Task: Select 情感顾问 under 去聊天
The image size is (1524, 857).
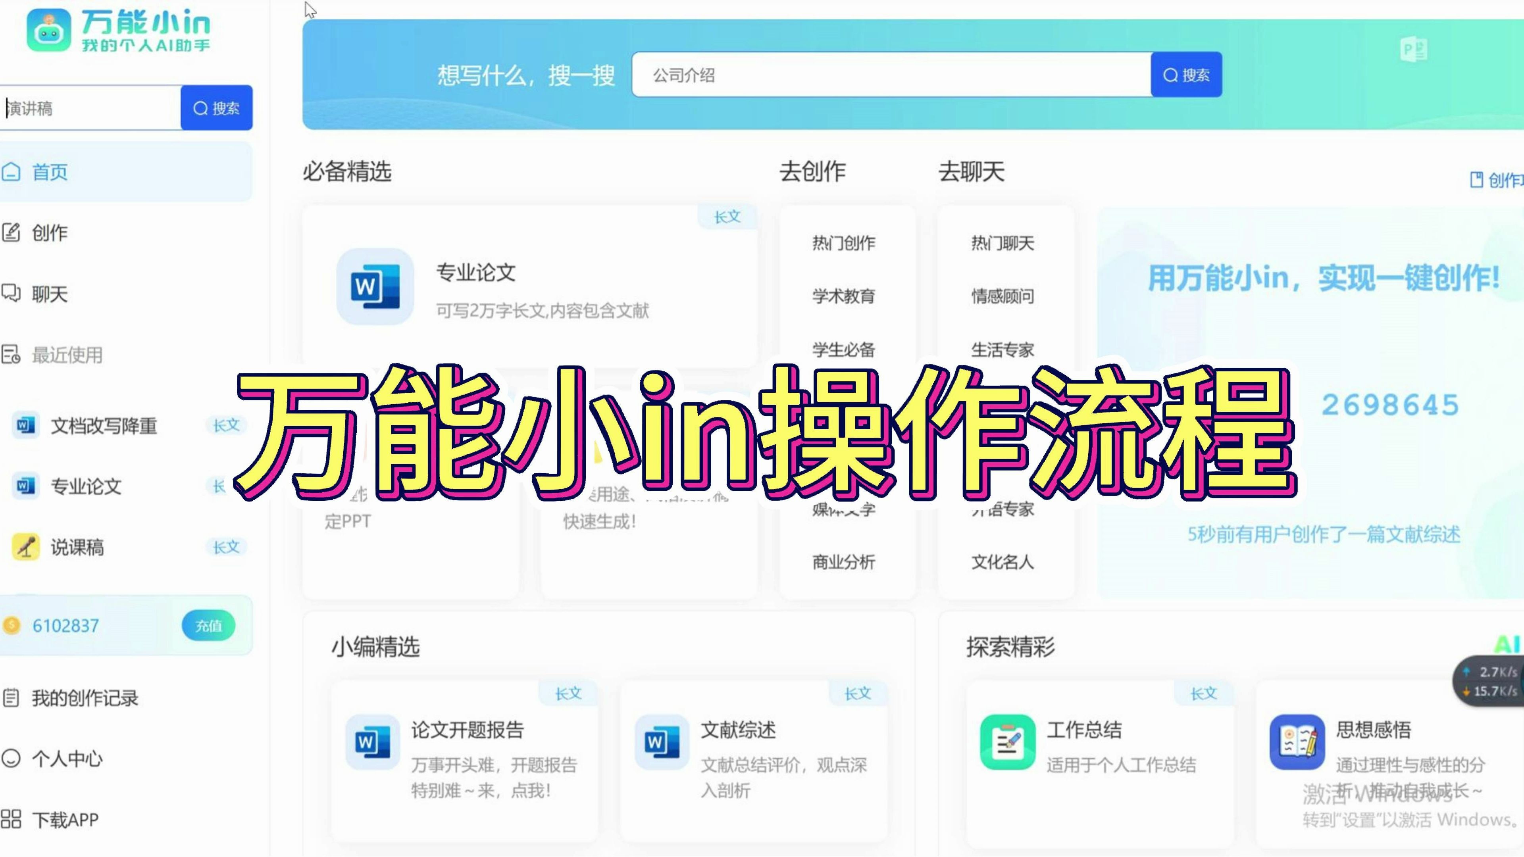Action: pos(1002,296)
